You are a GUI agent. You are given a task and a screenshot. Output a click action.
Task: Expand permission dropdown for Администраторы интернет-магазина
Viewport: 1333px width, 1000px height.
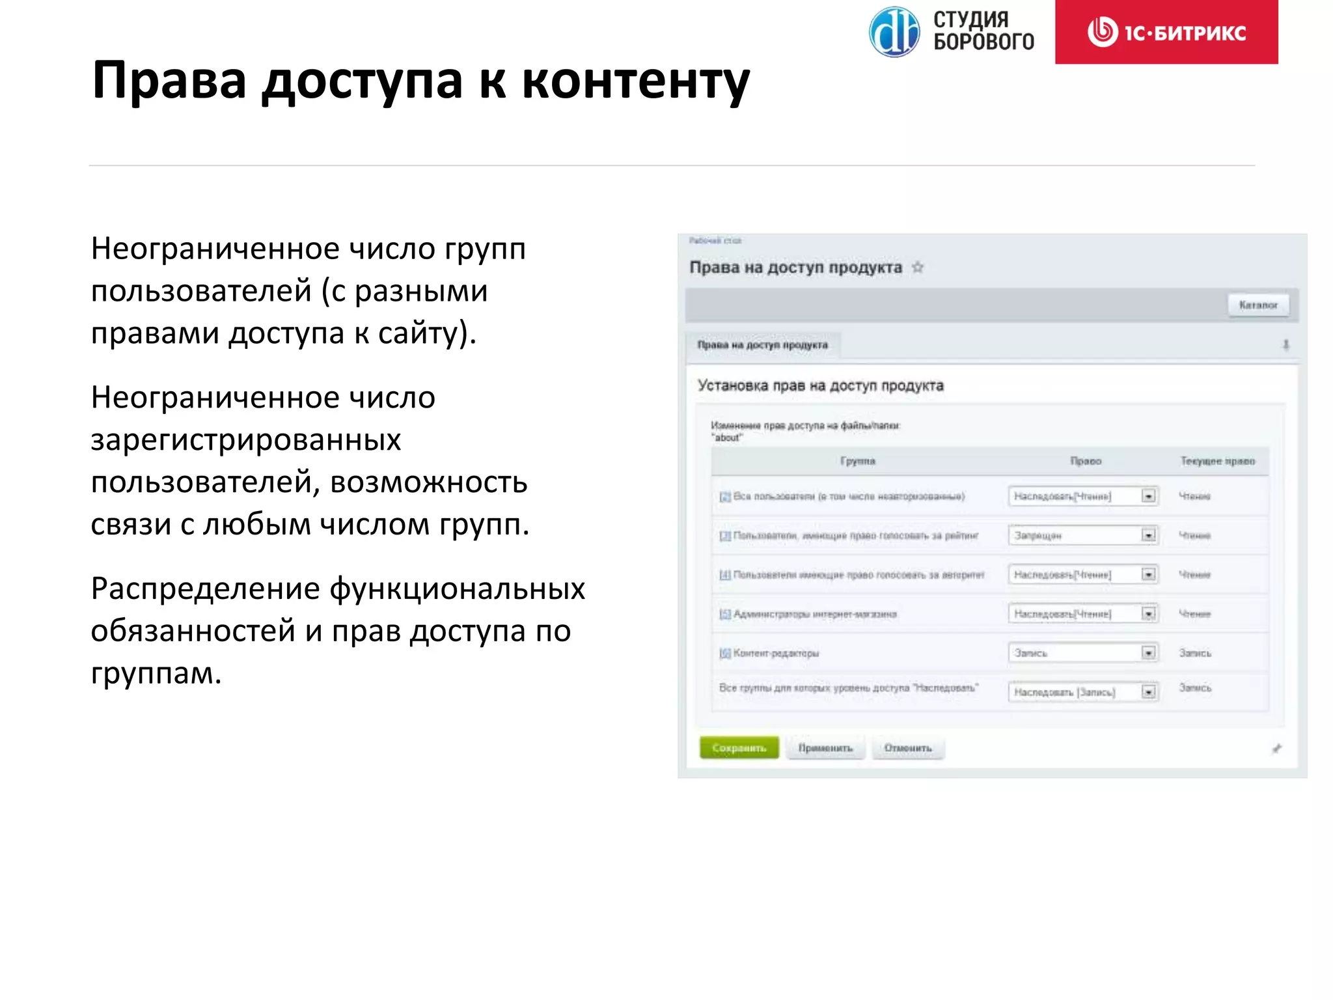pos(1083,613)
